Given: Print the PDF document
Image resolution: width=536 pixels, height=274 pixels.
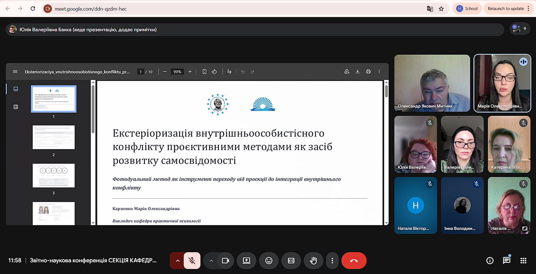Looking at the screenshot, I should coord(368,72).
